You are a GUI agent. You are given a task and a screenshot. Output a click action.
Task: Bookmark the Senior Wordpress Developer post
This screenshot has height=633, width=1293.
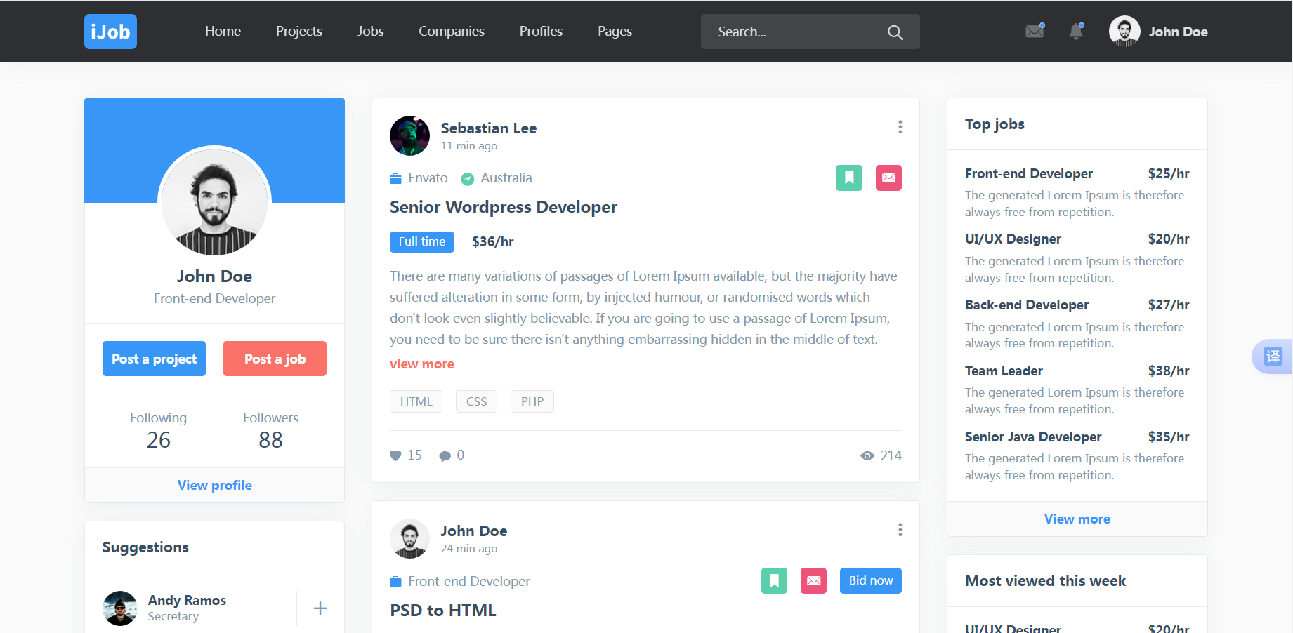[x=848, y=178]
